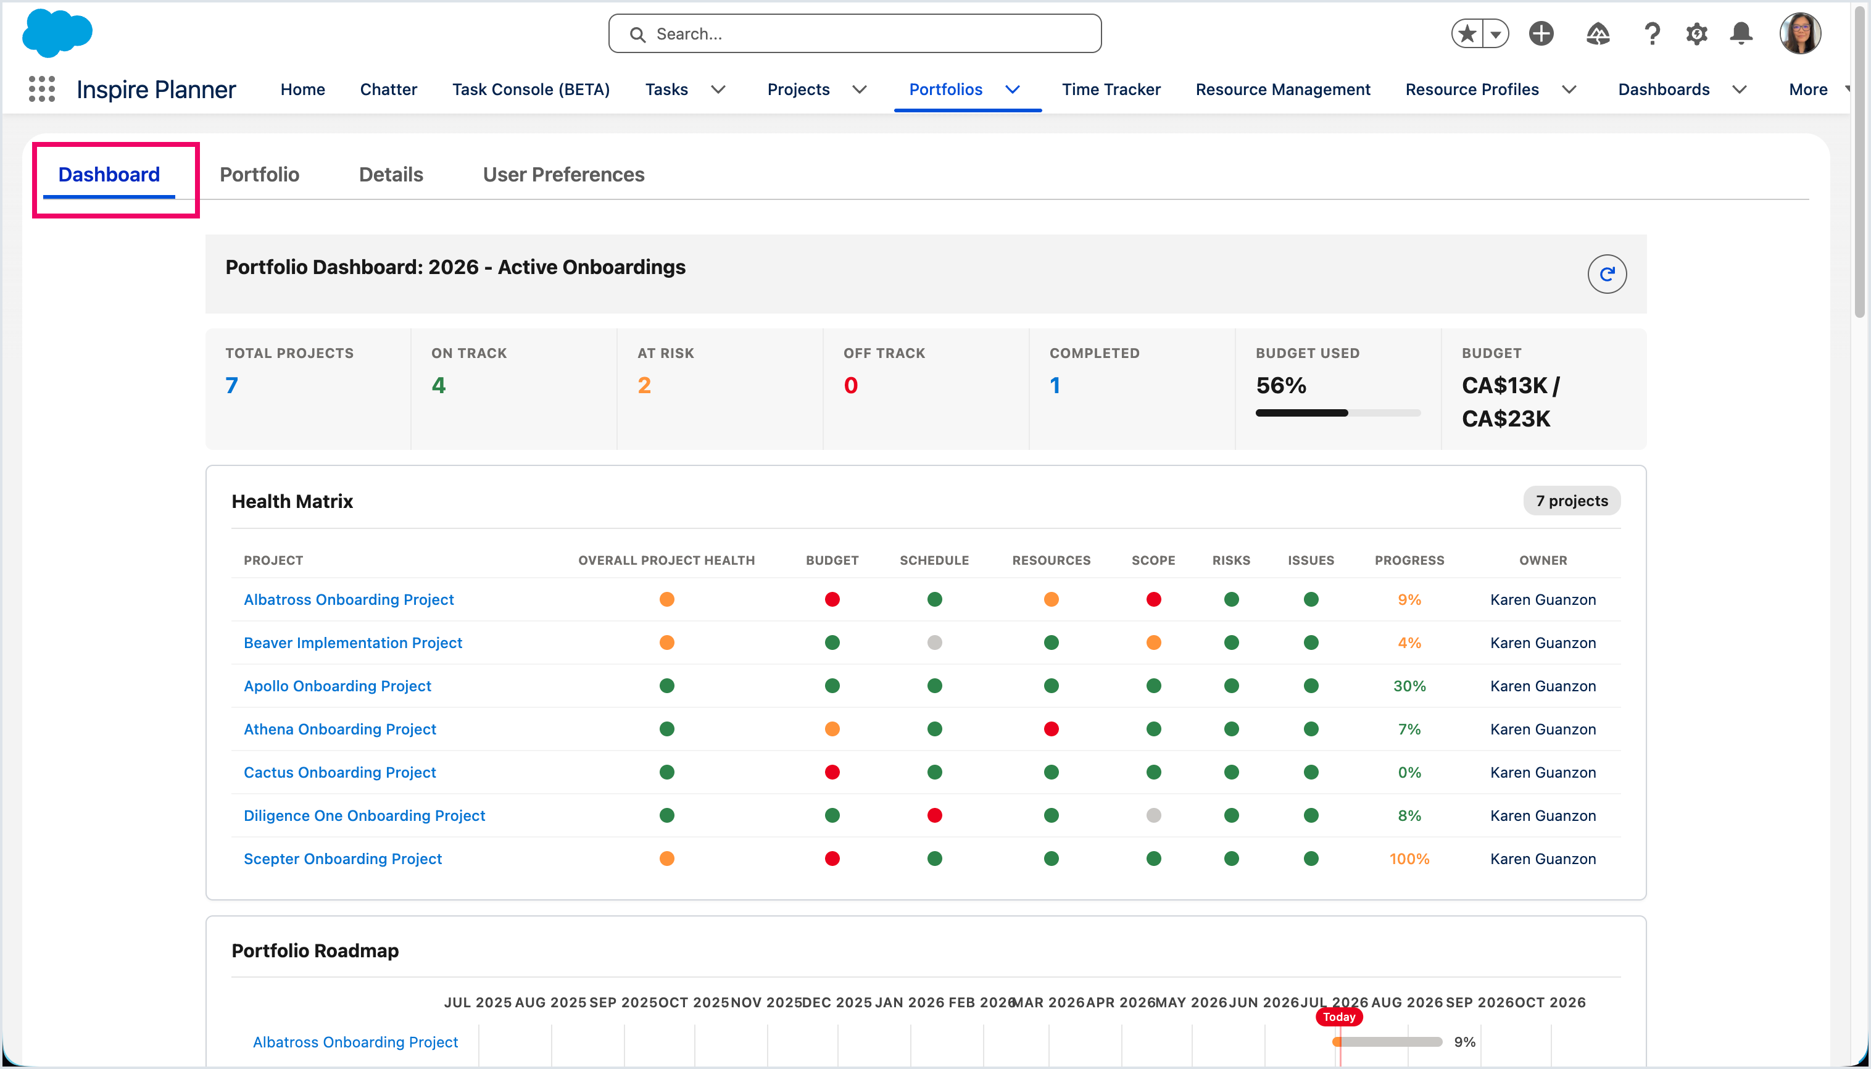
Task: Go to the Home nav item
Action: click(x=302, y=89)
